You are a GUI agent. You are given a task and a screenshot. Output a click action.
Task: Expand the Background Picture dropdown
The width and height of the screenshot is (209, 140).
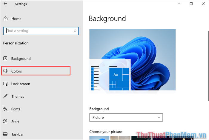point(126,117)
